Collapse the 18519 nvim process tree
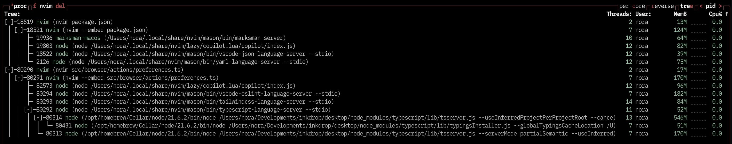The width and height of the screenshot is (732, 144). [x=9, y=22]
